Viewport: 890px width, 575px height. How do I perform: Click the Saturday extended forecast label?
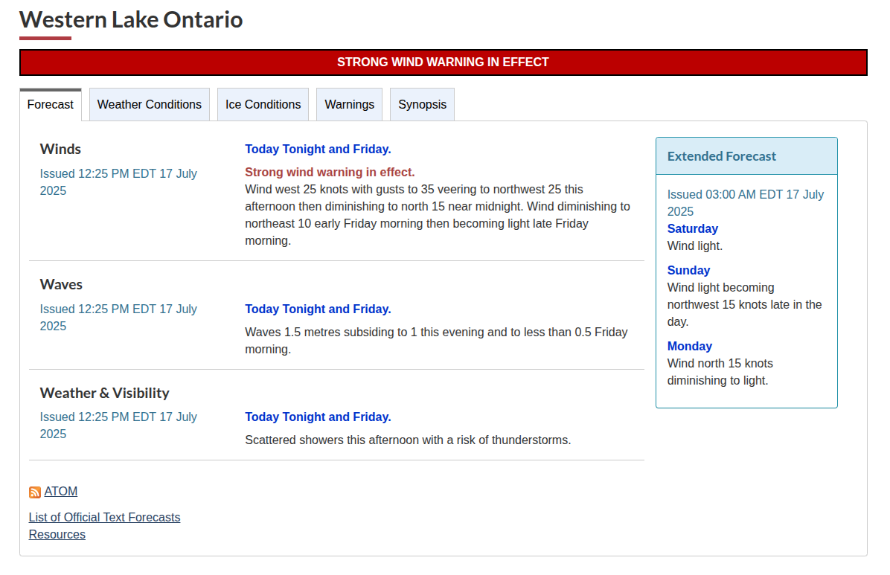pyautogui.click(x=693, y=229)
